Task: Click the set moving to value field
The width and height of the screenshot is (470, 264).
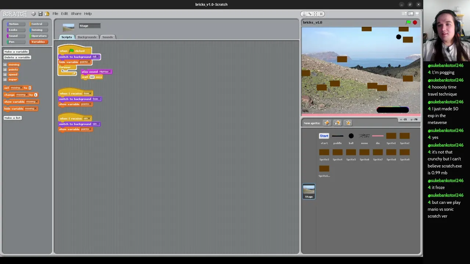Action: pyautogui.click(x=30, y=88)
